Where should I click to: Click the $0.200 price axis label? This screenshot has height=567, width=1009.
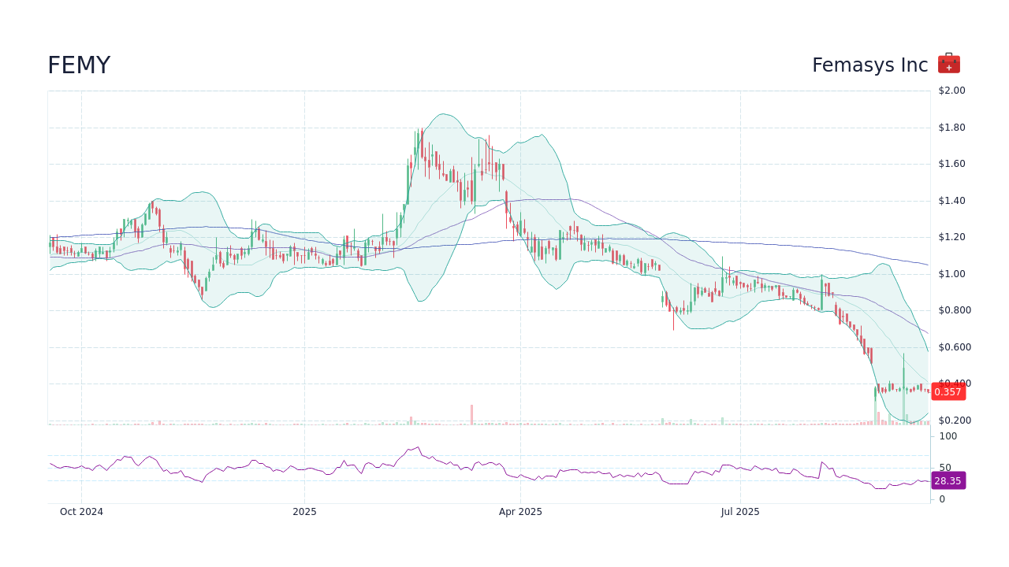click(954, 420)
